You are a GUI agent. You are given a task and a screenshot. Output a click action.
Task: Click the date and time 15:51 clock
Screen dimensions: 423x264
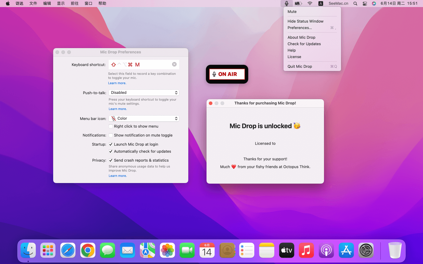pyautogui.click(x=399, y=4)
